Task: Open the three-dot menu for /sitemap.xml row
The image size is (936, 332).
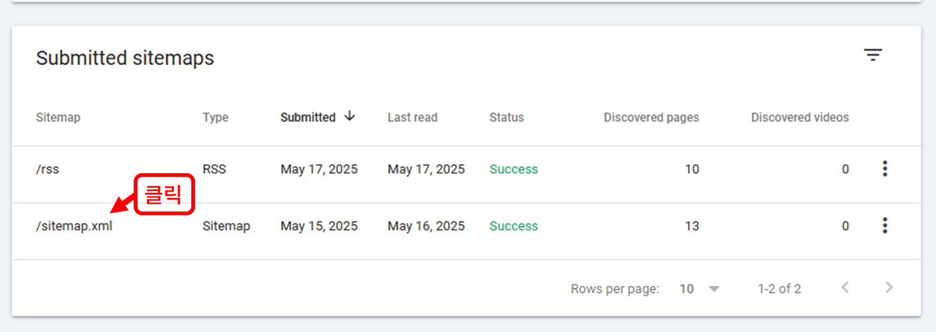Action: (x=885, y=225)
